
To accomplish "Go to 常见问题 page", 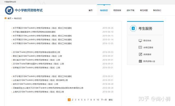I will point(144,10).
